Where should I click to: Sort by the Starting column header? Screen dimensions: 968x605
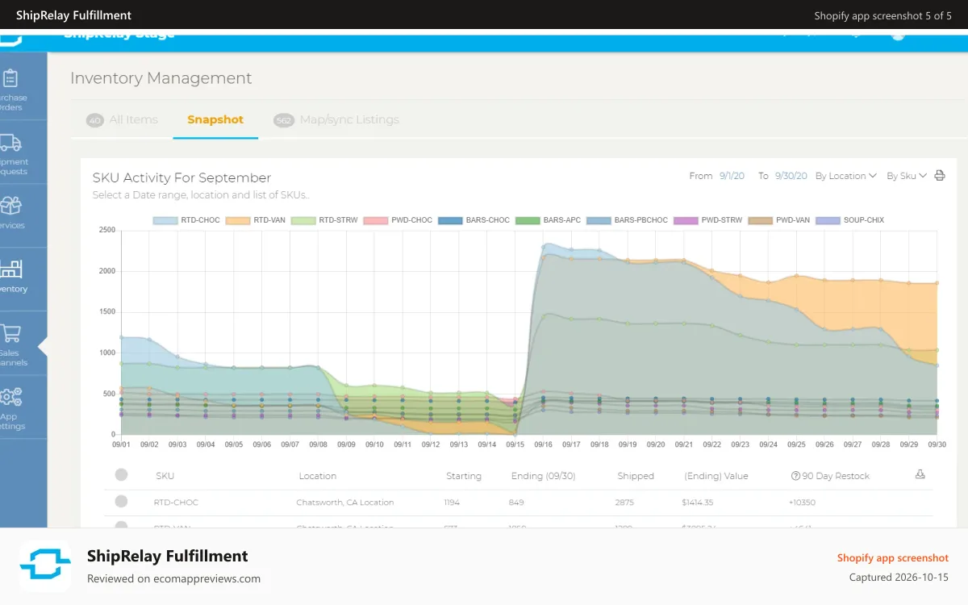click(464, 476)
